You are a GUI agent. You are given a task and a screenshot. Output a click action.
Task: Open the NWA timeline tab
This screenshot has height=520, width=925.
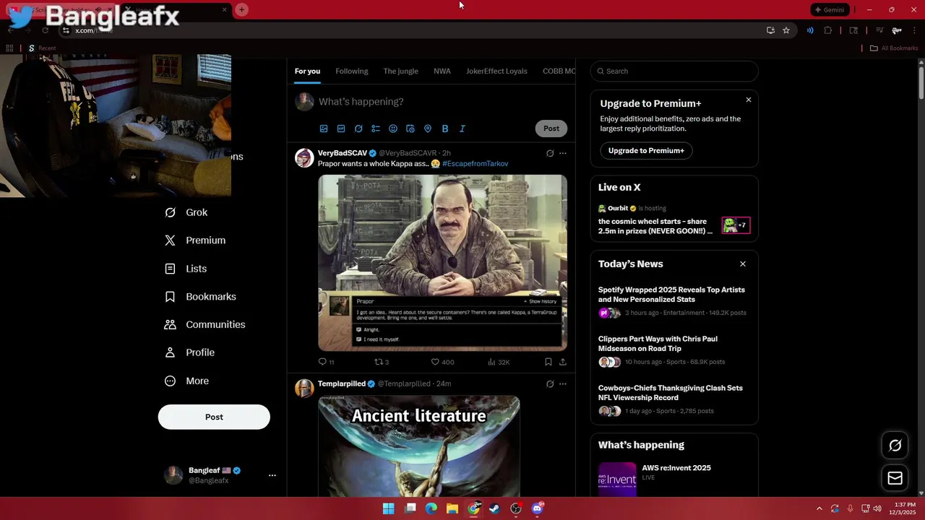click(x=442, y=71)
